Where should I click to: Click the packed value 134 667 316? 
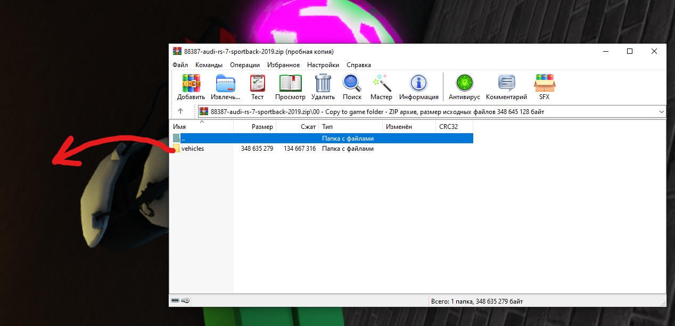(x=300, y=149)
